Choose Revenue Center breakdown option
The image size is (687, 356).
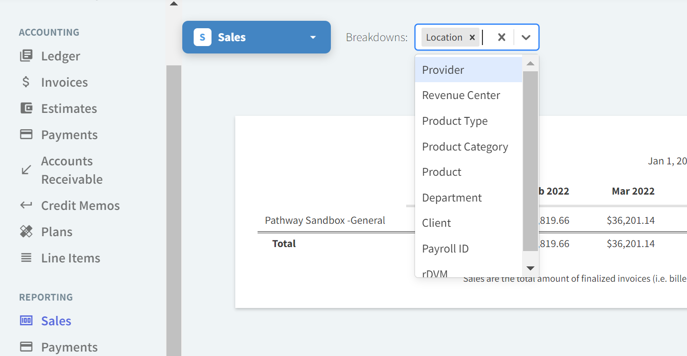point(461,96)
